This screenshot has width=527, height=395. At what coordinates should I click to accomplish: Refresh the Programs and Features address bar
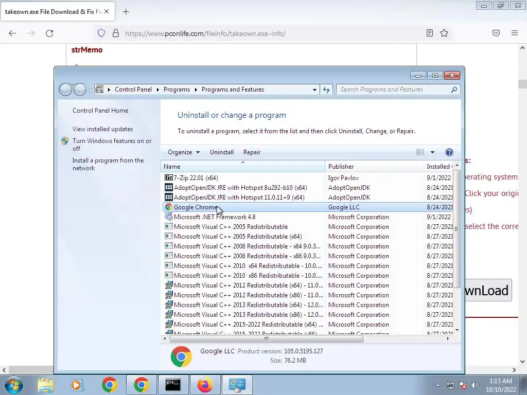pos(326,89)
